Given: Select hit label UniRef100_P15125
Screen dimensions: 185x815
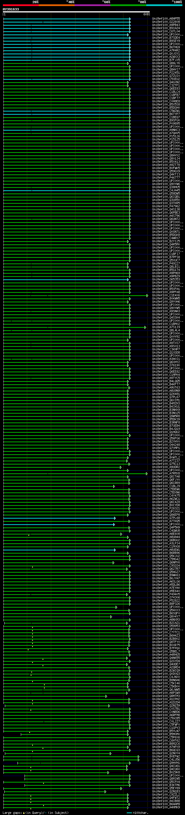Looking at the screenshot, I should coord(166,140).
